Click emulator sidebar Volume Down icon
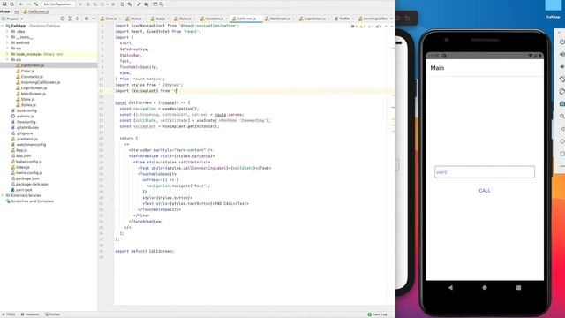 pos(562,67)
